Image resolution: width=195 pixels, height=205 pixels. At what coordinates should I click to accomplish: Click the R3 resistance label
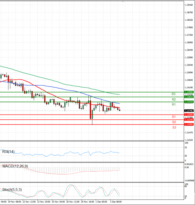point(174,94)
